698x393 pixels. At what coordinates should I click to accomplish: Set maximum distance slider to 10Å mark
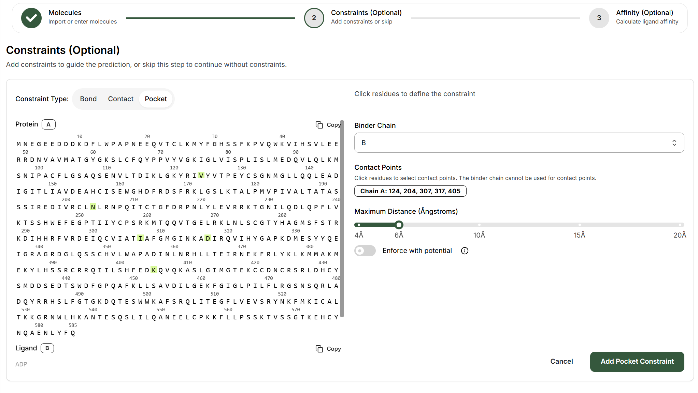click(x=479, y=225)
